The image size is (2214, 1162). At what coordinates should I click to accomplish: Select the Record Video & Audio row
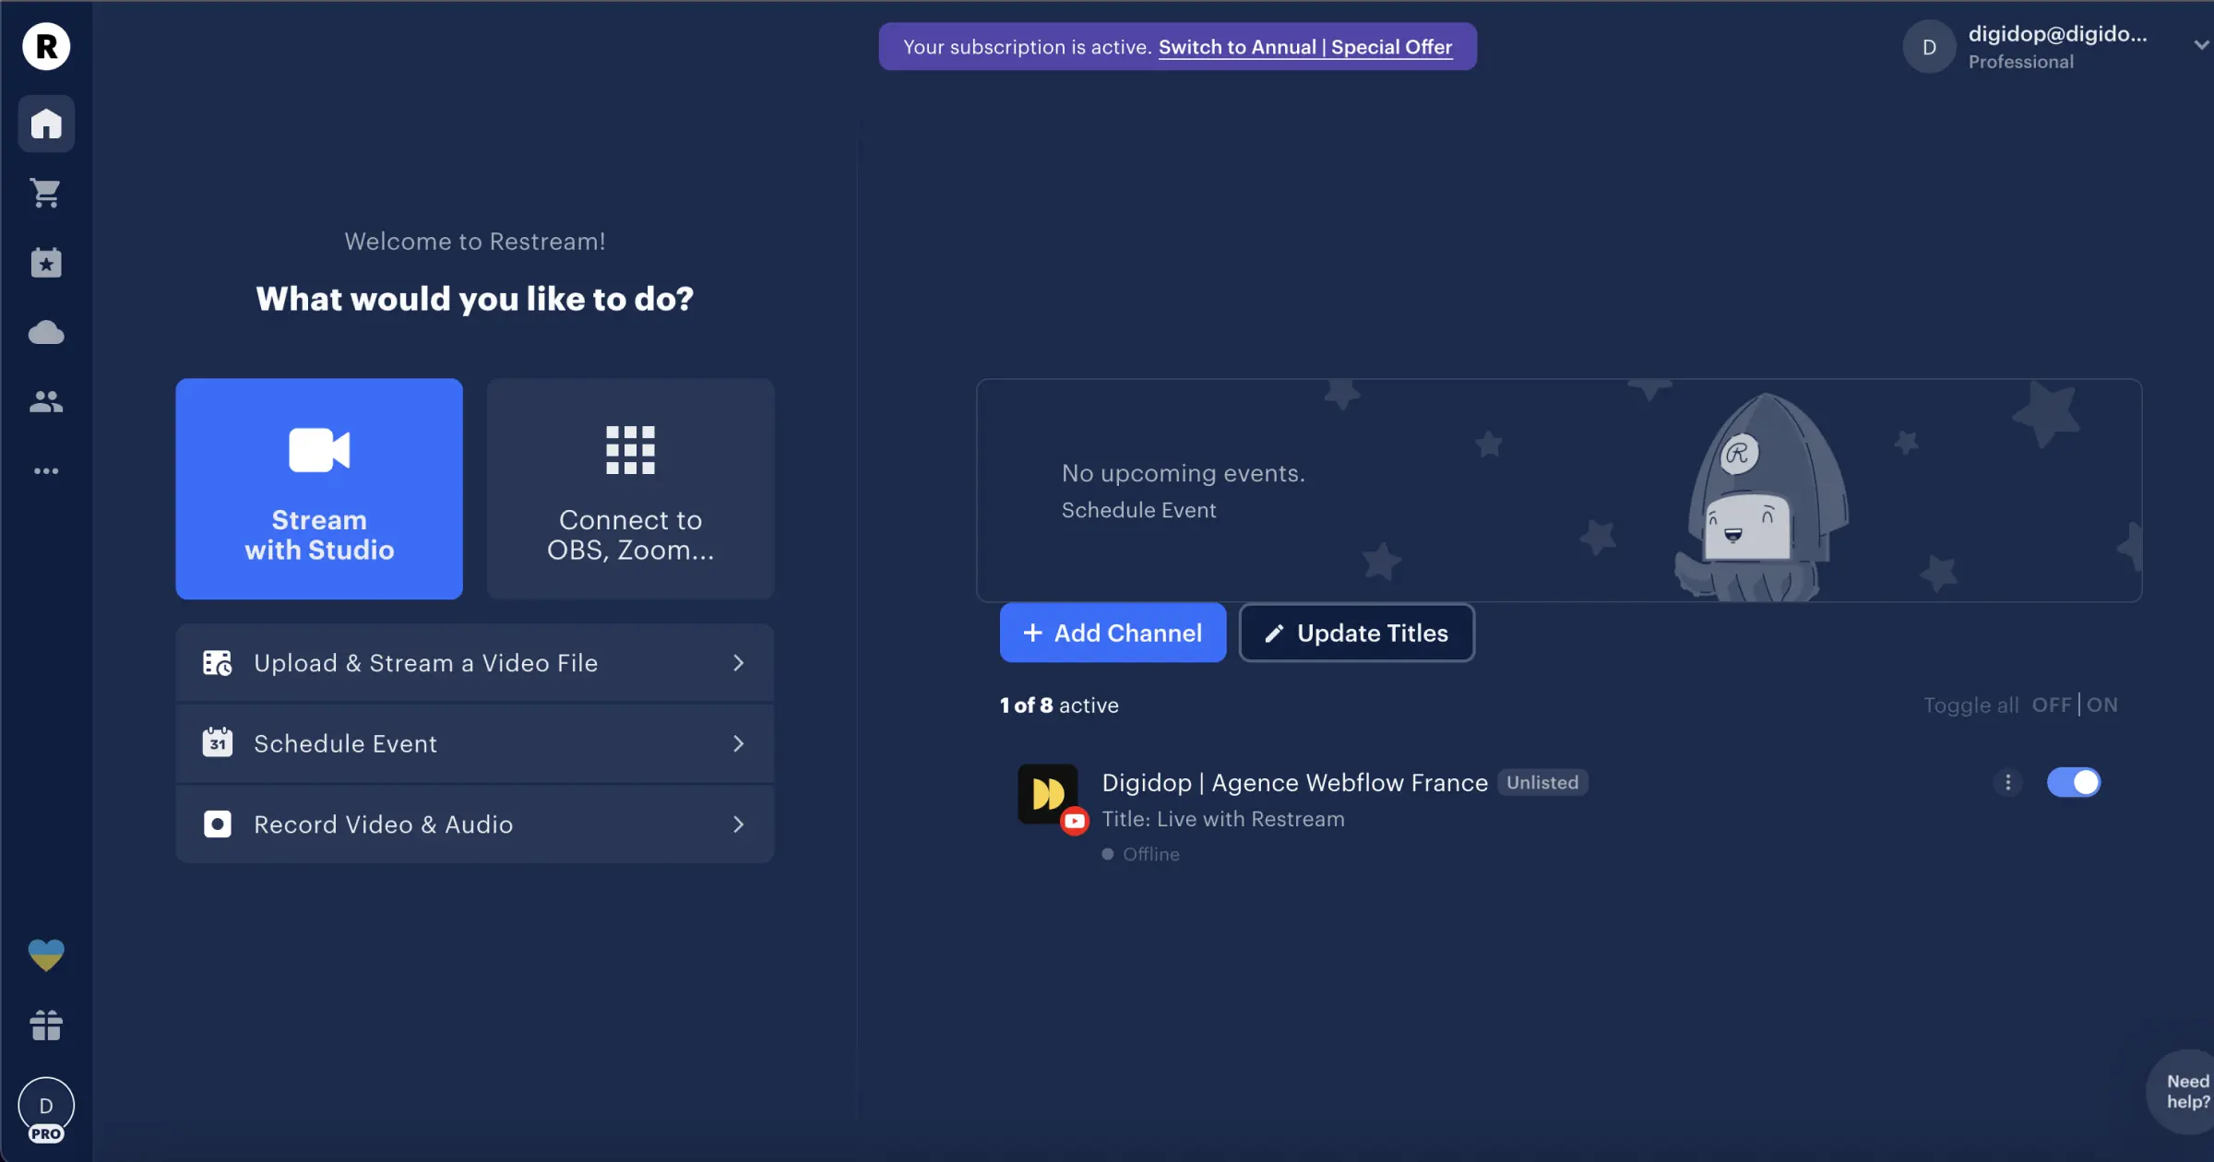click(x=474, y=824)
